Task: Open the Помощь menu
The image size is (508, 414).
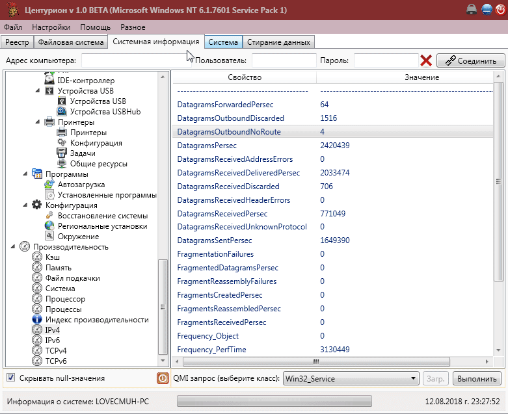Action: click(95, 27)
